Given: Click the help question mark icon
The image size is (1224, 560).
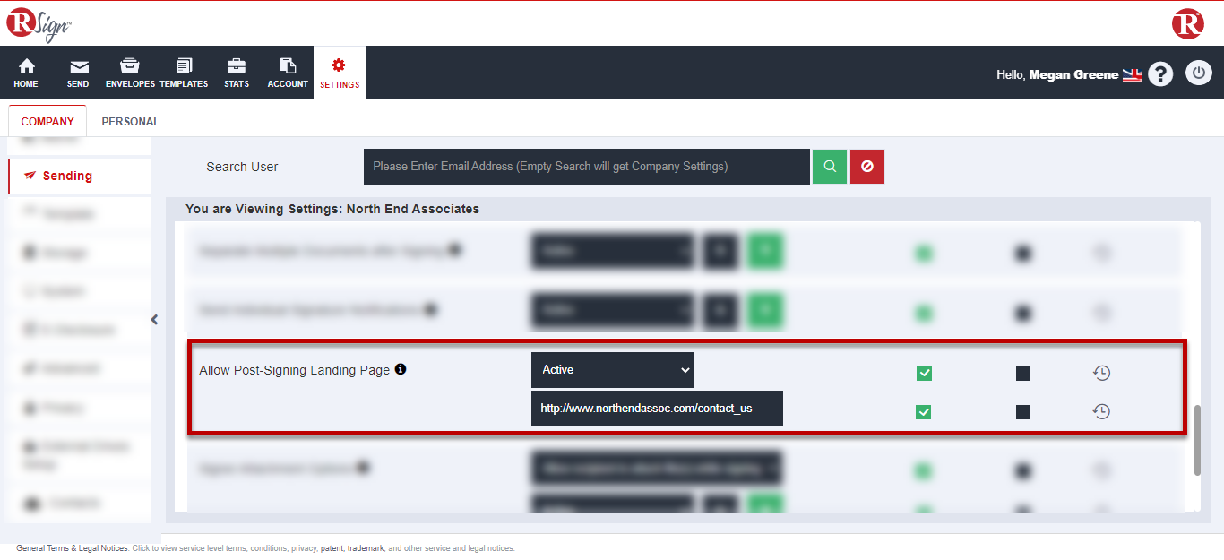Looking at the screenshot, I should 1160,74.
